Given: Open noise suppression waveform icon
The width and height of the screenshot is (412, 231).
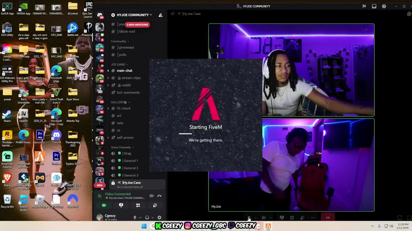Looking at the screenshot, I should click(152, 196).
